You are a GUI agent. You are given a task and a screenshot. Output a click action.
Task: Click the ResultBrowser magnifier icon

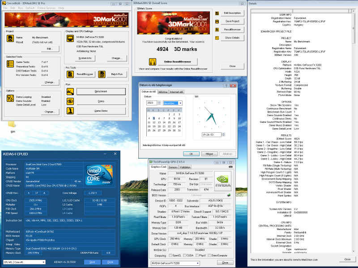point(70,74)
